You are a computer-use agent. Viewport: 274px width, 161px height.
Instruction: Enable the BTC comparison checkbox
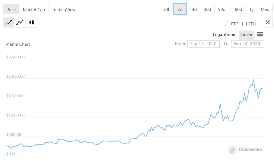(x=227, y=24)
